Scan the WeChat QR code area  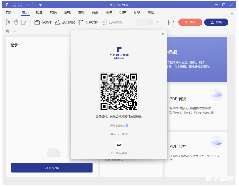pyautogui.click(x=118, y=92)
